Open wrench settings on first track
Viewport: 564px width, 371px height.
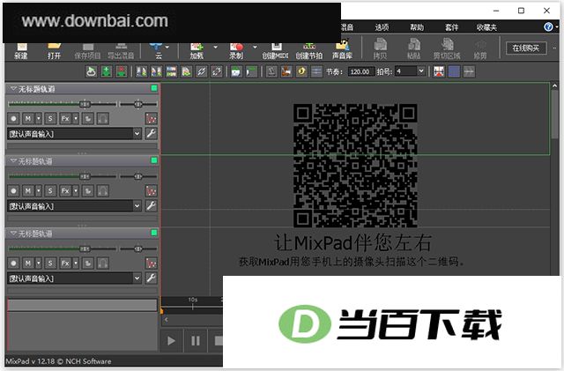pos(152,133)
